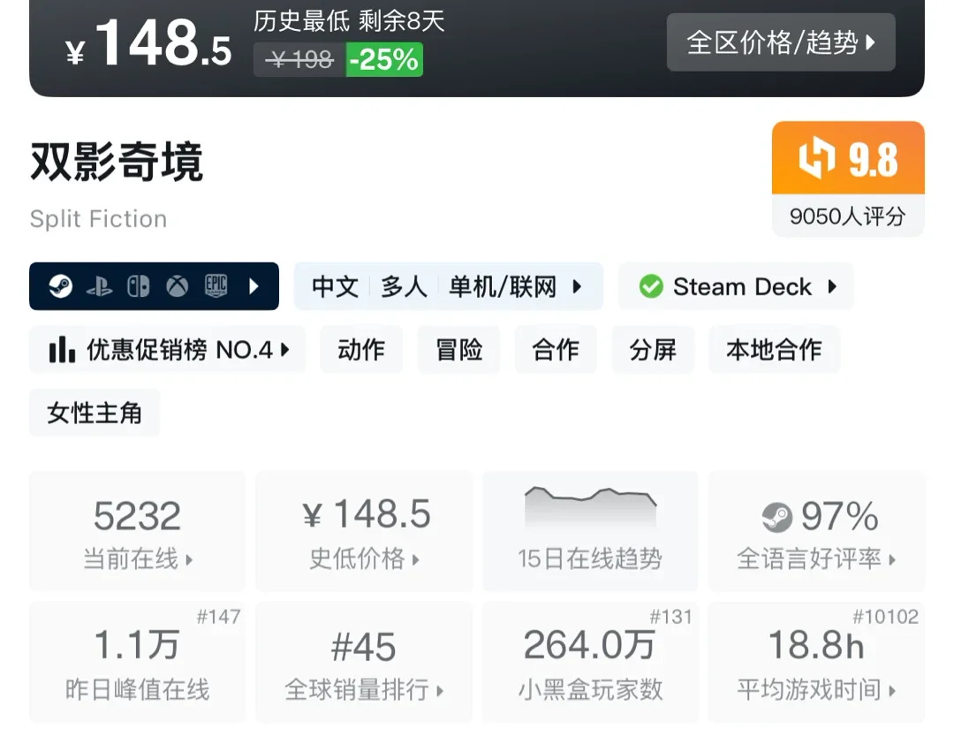954x729 pixels.
Task: Open 优惠促销榜 NO.4 ranking
Action: click(178, 350)
